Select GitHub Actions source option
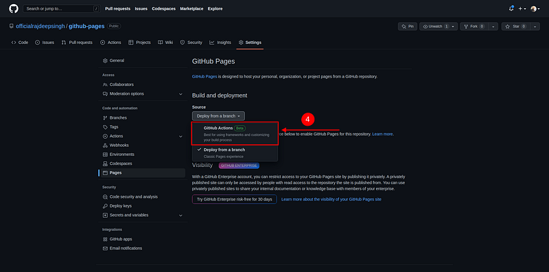Viewport: 549px width, 272px height. (x=235, y=133)
